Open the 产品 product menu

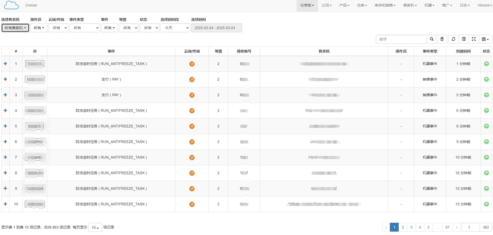tap(344, 6)
